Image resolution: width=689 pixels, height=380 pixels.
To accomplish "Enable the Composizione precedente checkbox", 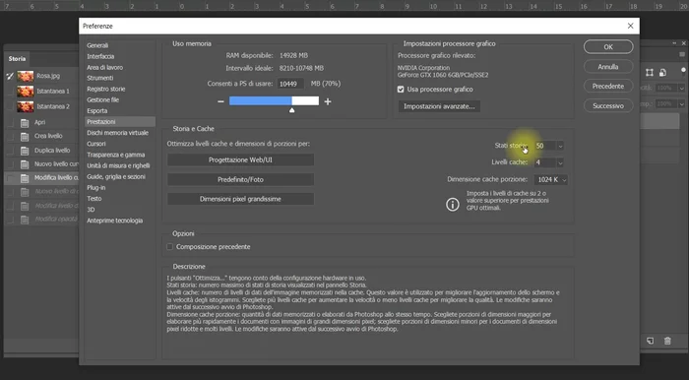I will pos(169,247).
